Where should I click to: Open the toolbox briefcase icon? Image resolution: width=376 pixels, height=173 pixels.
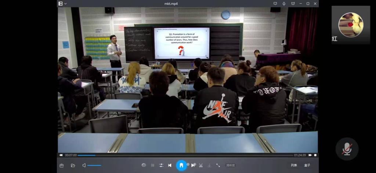click(x=61, y=165)
